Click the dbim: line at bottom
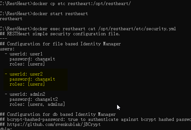 [6, 129]
